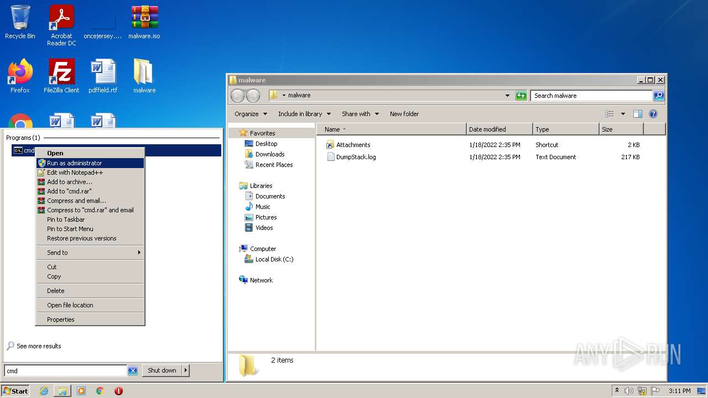Click the Back button in Explorer
The image size is (708, 398).
237,96
